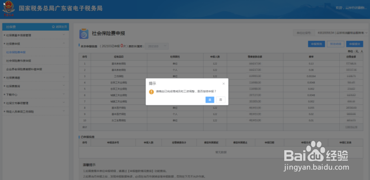Click 基本养老保险 in row 2
Screen dimensions: 370x180
119,70
